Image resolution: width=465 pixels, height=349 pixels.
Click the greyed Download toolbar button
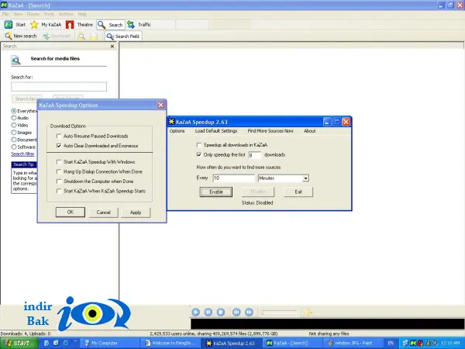pos(57,36)
